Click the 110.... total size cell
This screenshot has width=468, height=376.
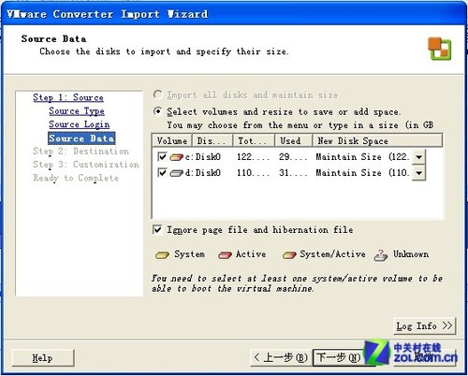coord(253,173)
